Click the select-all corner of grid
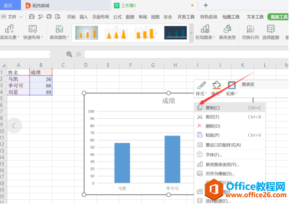 (4, 65)
